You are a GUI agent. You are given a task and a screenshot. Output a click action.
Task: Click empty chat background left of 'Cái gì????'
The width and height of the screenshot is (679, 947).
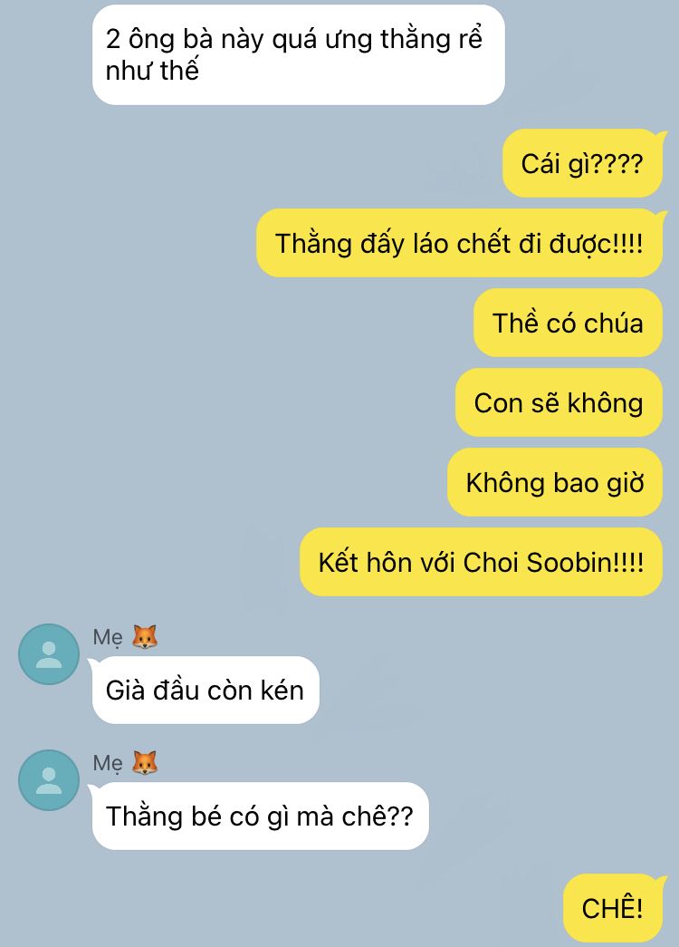pos(301,164)
